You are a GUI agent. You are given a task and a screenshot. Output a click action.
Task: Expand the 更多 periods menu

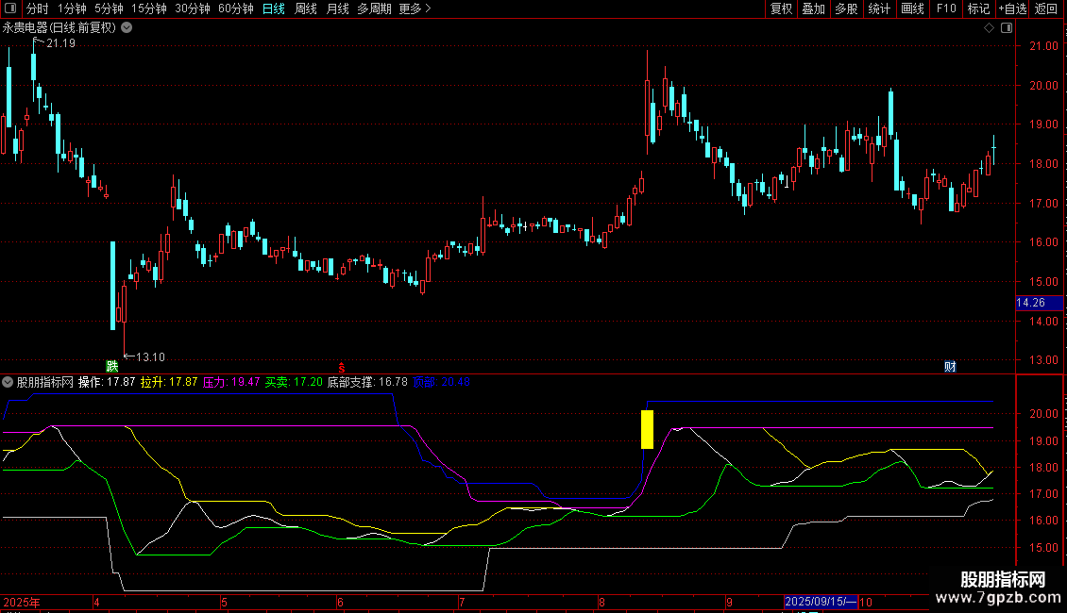415,8
